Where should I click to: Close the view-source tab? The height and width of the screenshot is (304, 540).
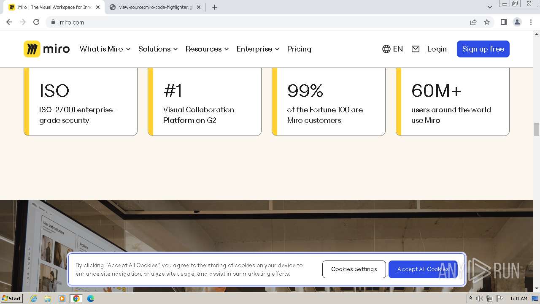[199, 7]
